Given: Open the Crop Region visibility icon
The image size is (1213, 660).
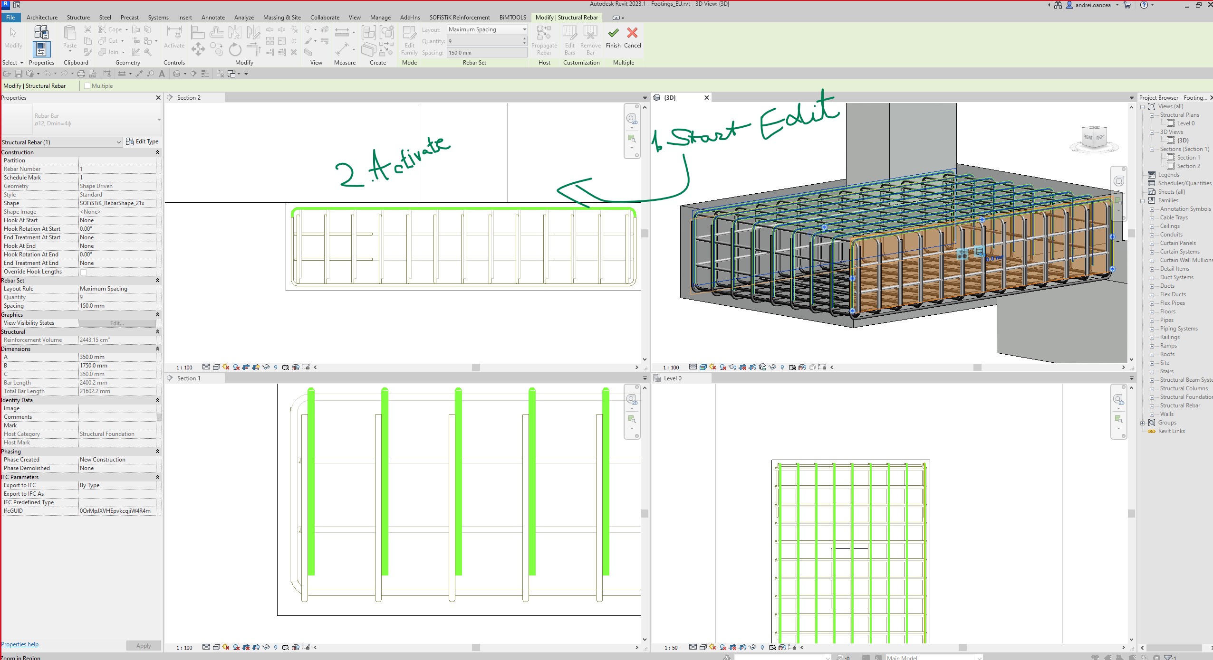Looking at the screenshot, I should point(255,367).
